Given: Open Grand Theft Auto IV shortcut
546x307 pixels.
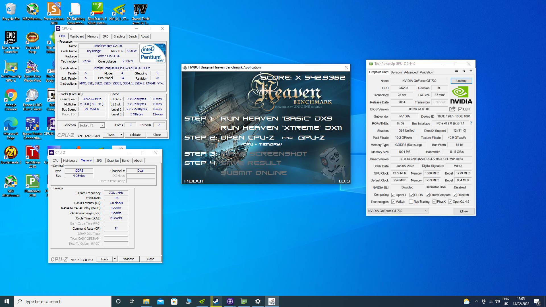Looking at the screenshot, I should pyautogui.click(x=140, y=14).
